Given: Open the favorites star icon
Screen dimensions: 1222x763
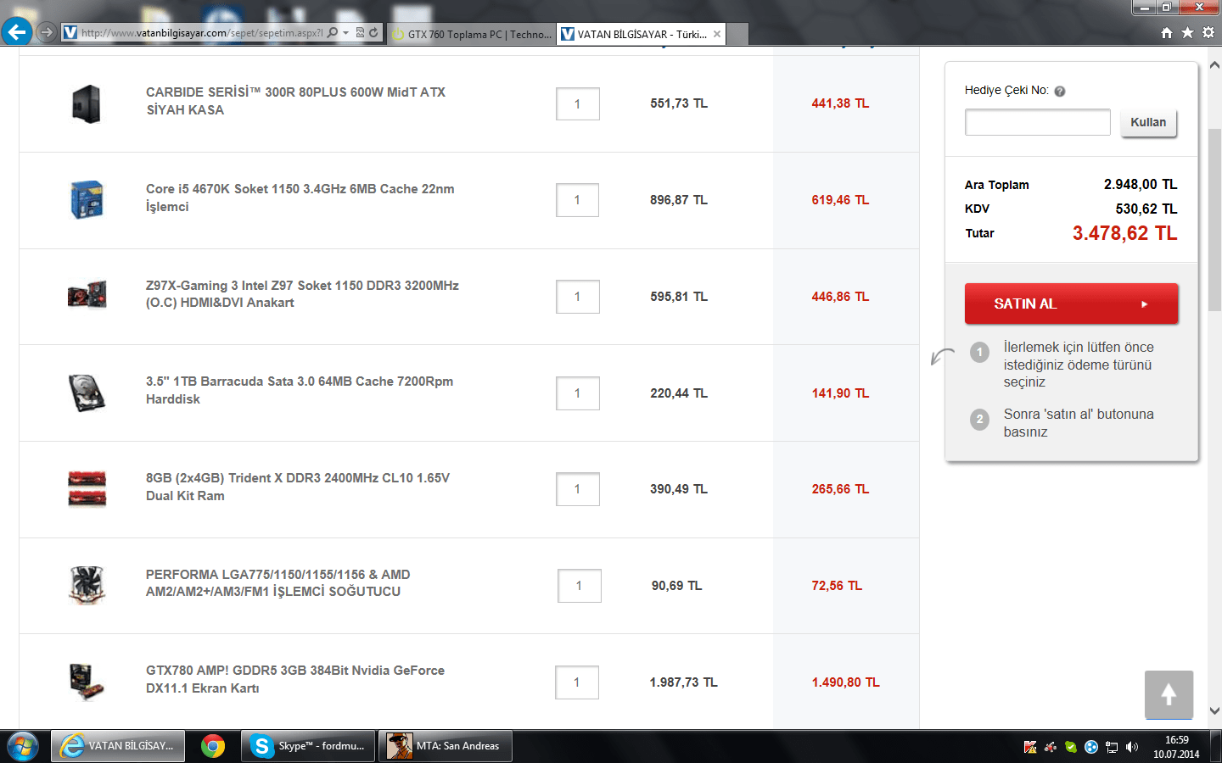Looking at the screenshot, I should coord(1187,32).
